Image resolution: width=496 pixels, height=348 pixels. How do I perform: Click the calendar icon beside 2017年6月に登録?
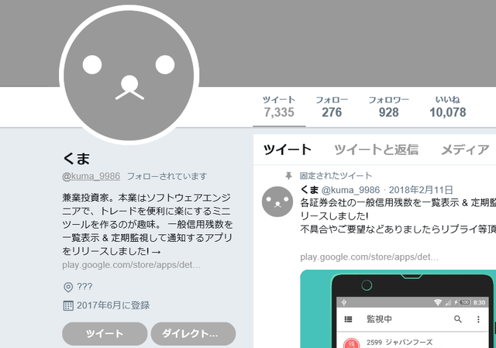coord(68,305)
